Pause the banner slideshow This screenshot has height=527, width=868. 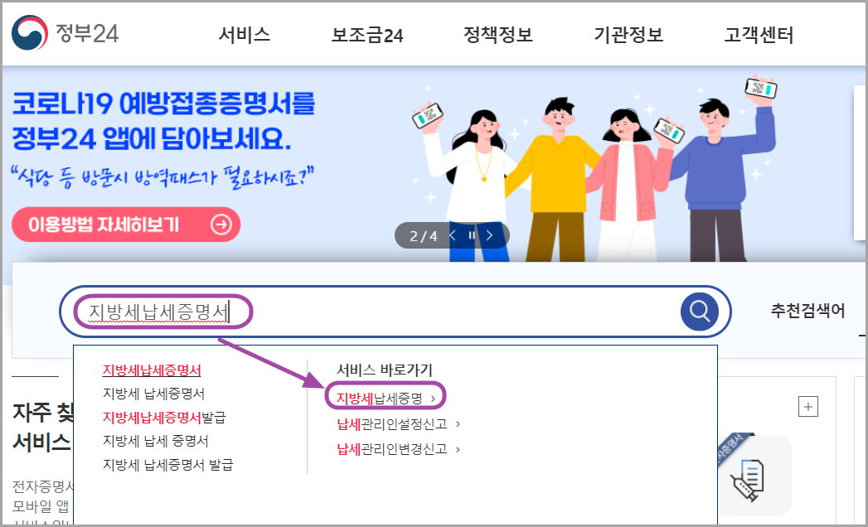[x=472, y=236]
